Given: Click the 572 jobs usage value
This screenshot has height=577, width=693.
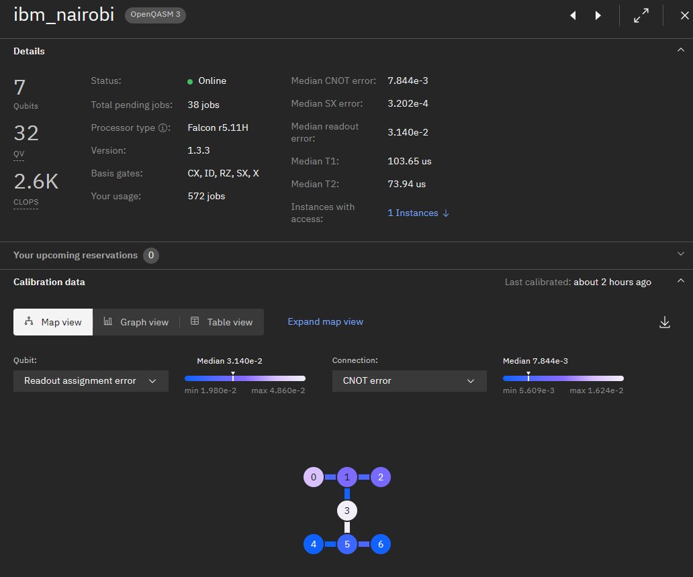Looking at the screenshot, I should click(206, 196).
